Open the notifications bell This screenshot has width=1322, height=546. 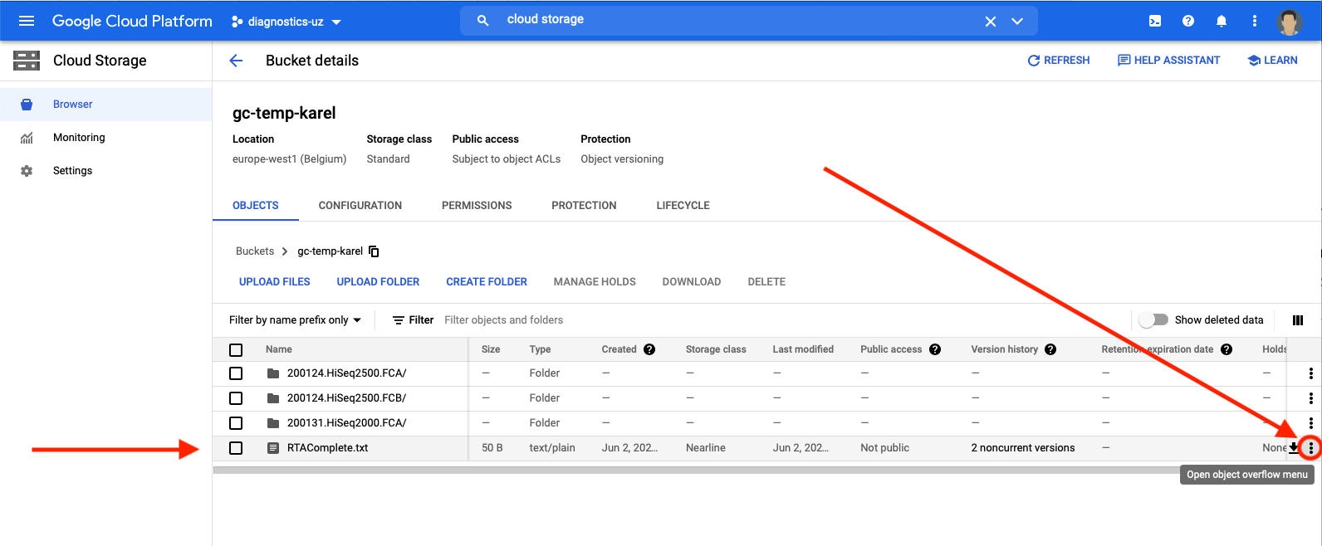point(1222,21)
